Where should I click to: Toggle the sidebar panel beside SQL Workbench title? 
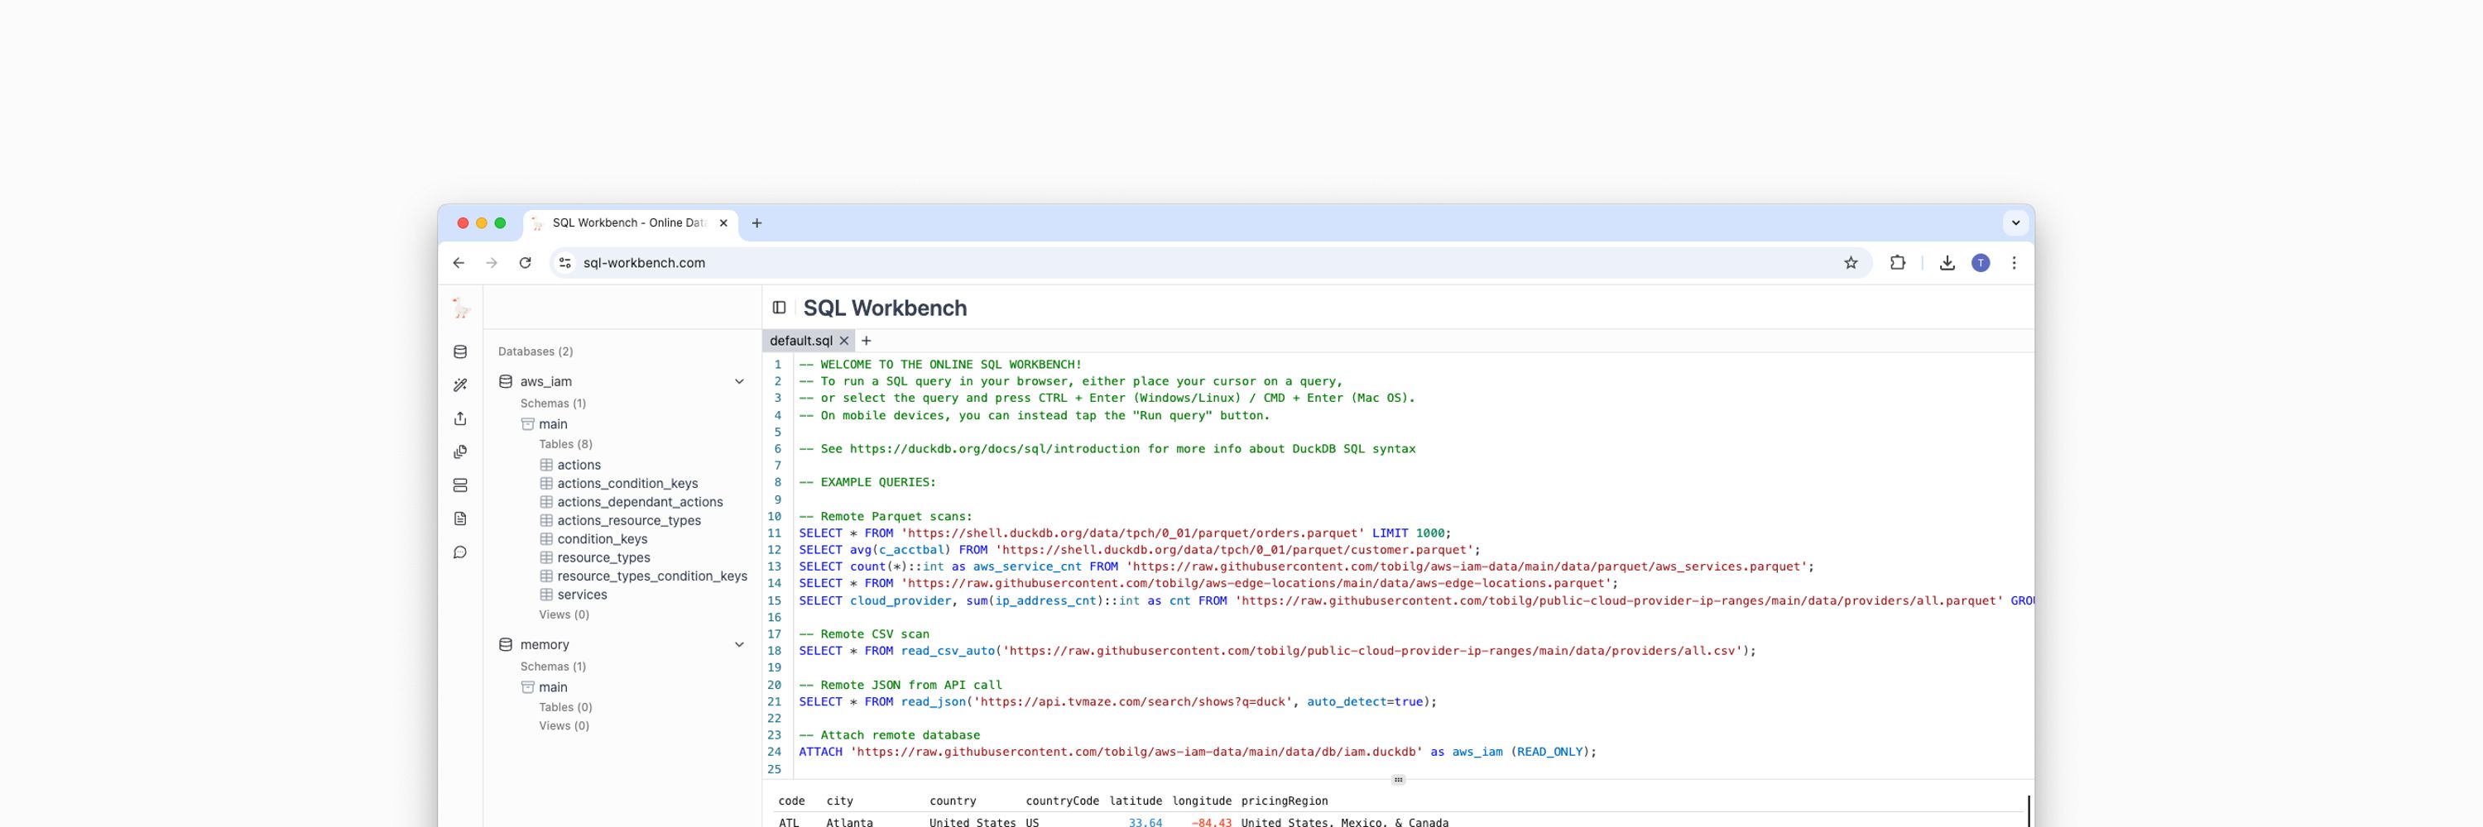click(x=779, y=308)
